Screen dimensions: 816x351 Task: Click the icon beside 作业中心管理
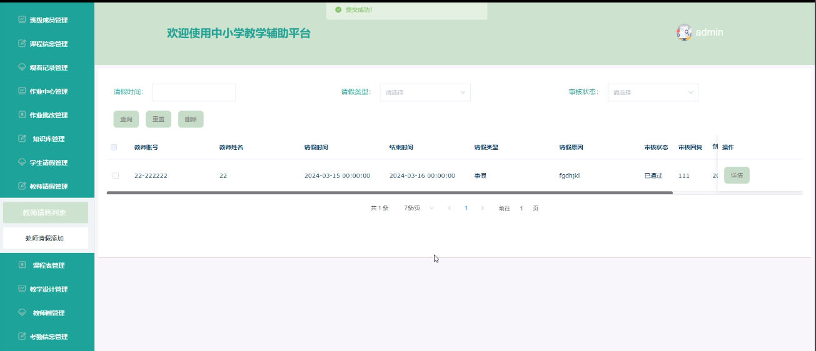click(23, 91)
